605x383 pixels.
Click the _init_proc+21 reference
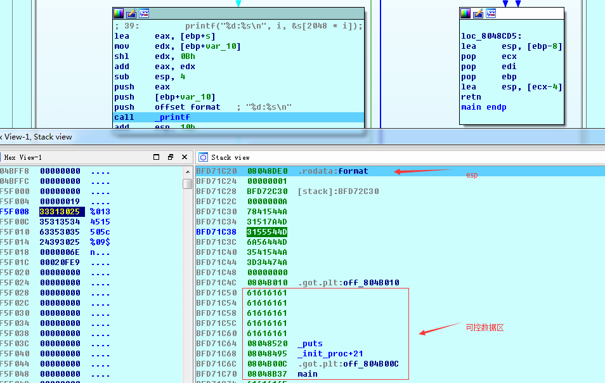pyautogui.click(x=330, y=354)
